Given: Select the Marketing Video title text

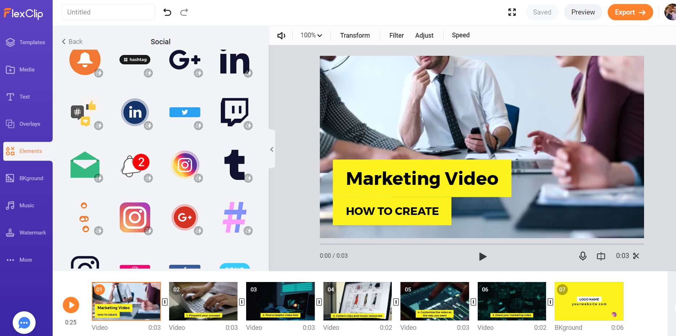Looking at the screenshot, I should pos(422,178).
